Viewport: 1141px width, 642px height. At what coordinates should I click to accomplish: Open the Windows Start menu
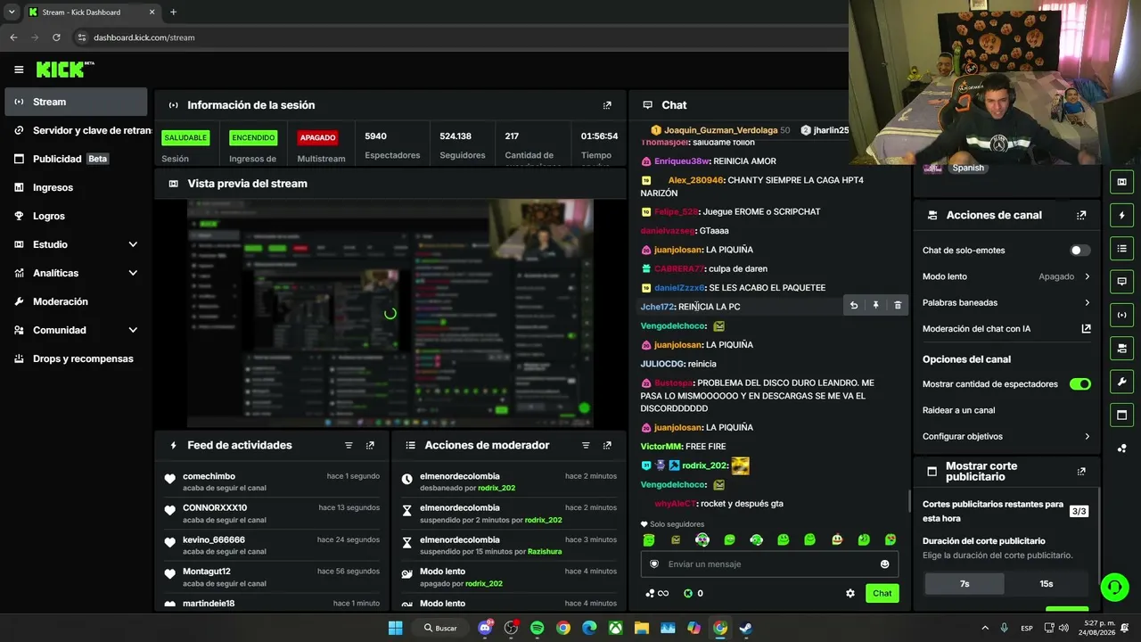pos(395,628)
